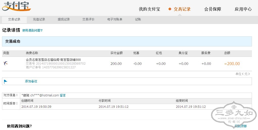Click the Alipay logo

[16, 6]
